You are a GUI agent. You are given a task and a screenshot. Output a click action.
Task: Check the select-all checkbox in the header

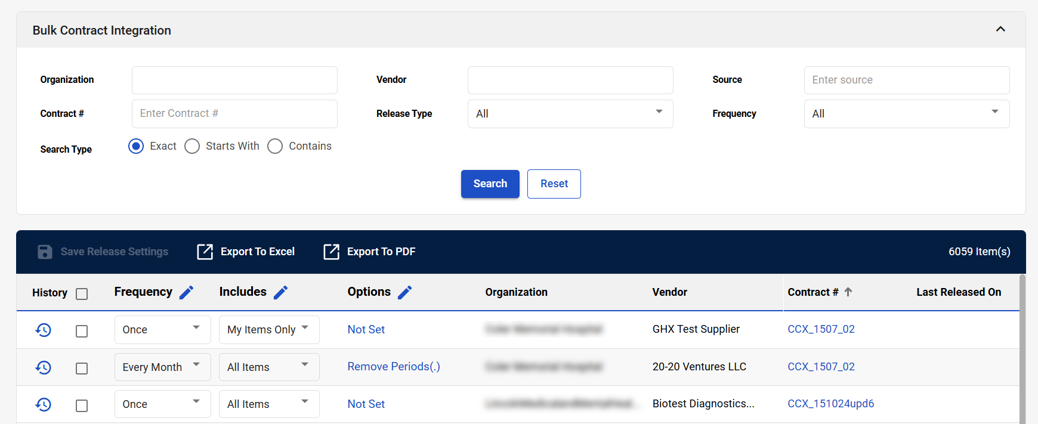tap(82, 294)
